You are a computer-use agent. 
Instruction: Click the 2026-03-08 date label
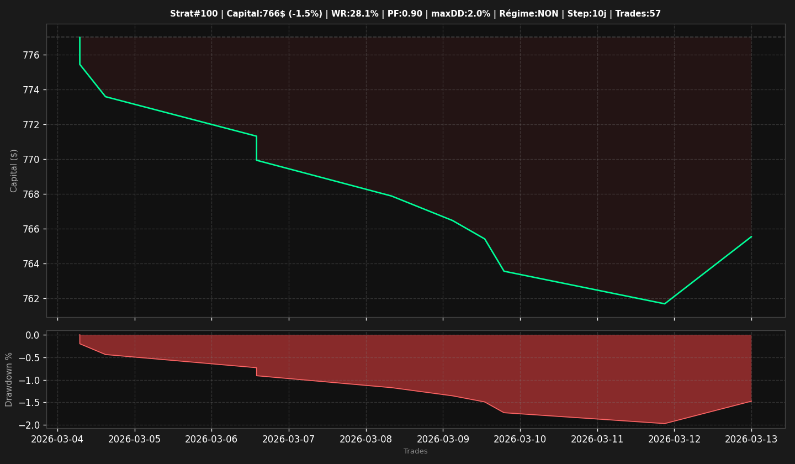point(366,439)
